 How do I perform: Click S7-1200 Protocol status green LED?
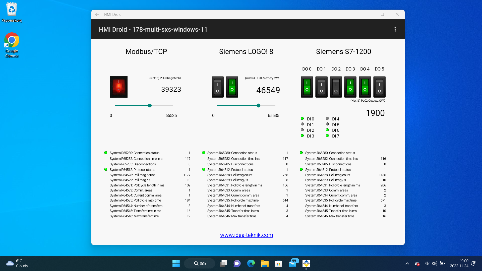tap(301, 170)
